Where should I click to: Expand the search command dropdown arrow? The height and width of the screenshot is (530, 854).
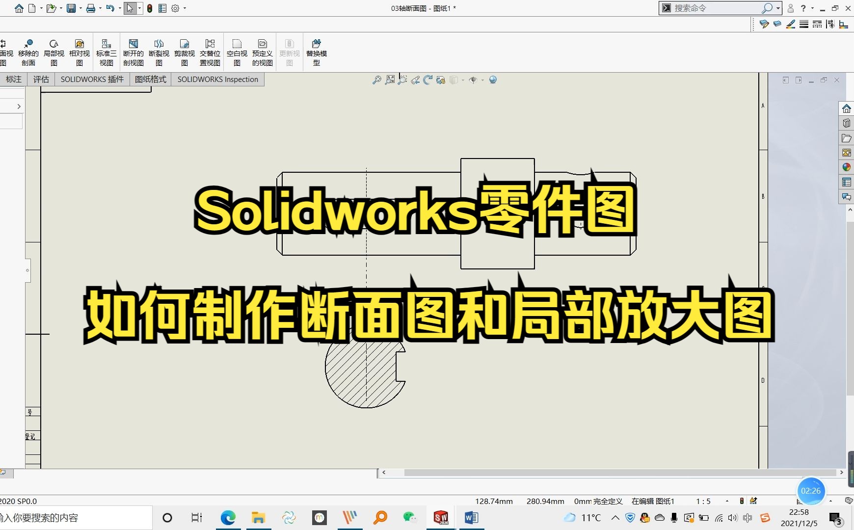click(778, 8)
